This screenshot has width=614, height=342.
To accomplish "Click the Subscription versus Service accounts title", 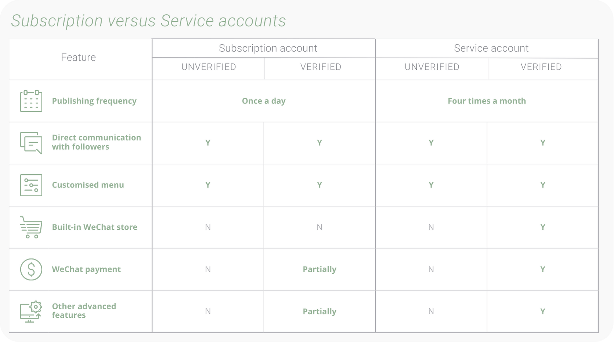I will [x=148, y=21].
